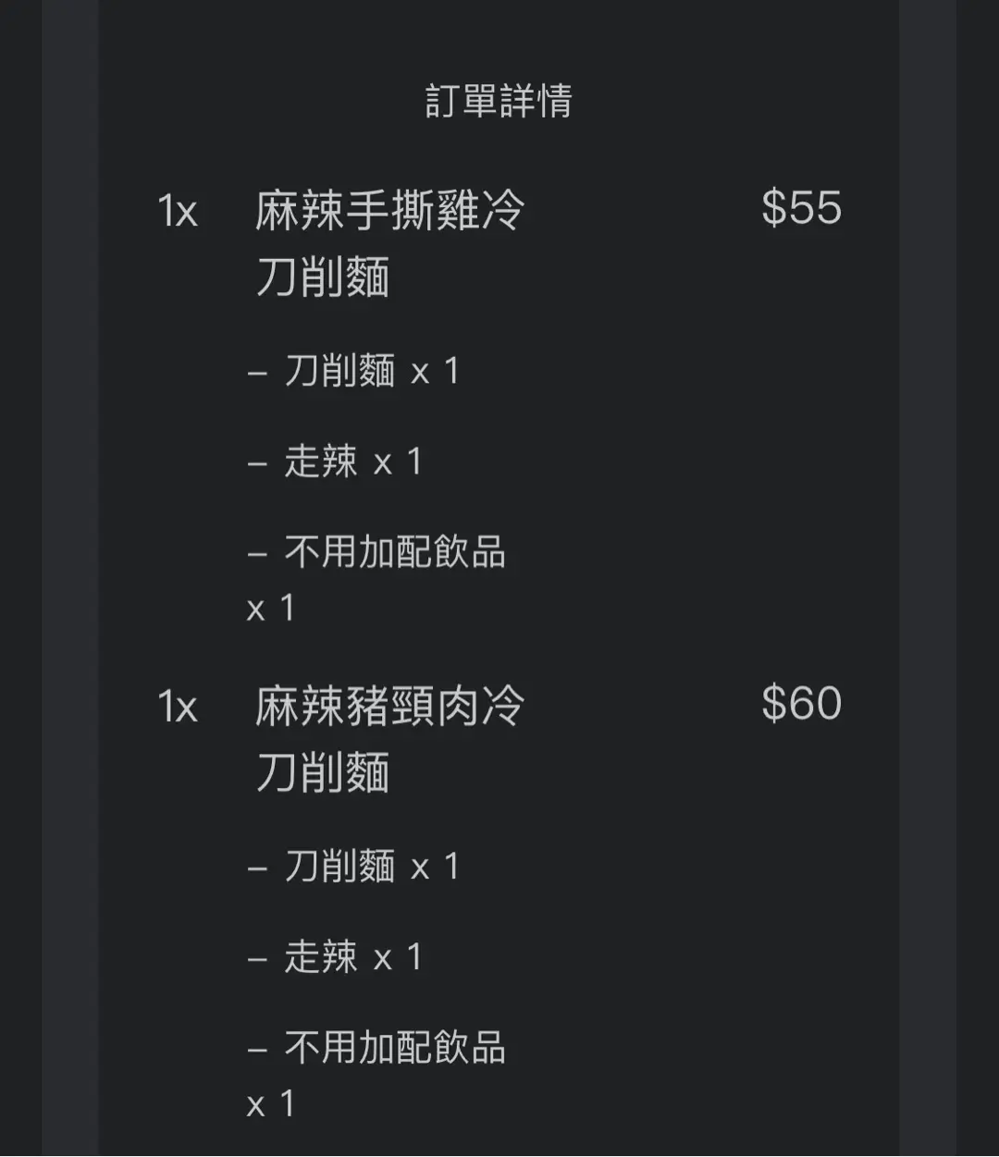Select the 麻辣豬頸肉冷刀削麵 item name

(389, 739)
